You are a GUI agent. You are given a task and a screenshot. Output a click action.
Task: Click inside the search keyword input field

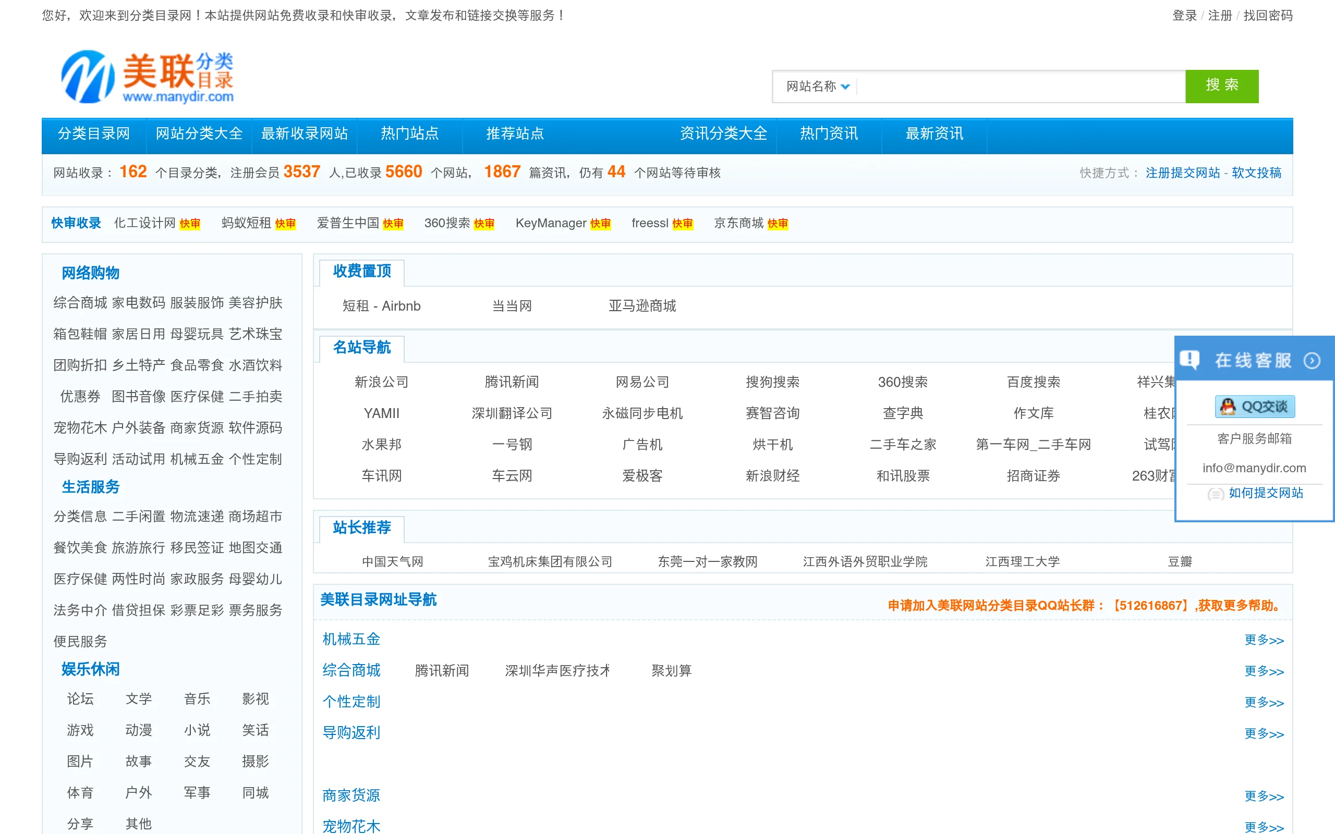coord(1021,86)
